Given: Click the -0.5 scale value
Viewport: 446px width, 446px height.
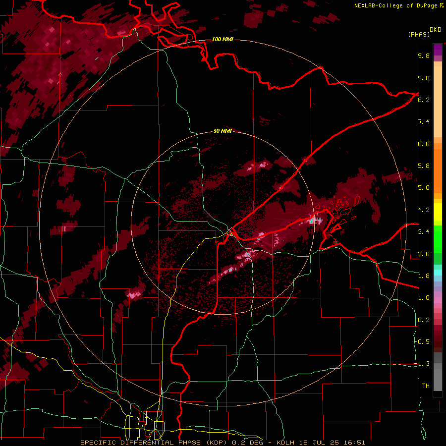Looking at the screenshot, I should click(422, 342).
